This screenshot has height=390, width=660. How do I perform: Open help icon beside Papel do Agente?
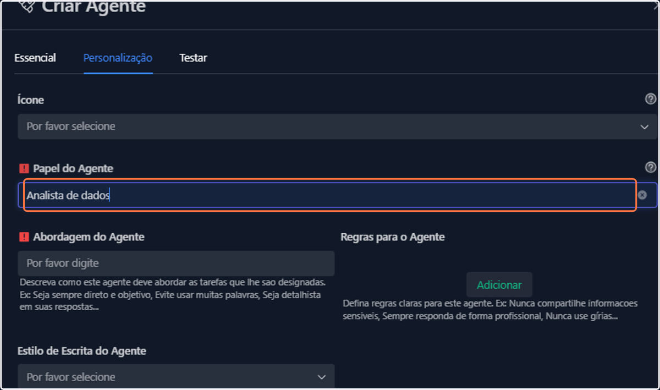point(651,167)
